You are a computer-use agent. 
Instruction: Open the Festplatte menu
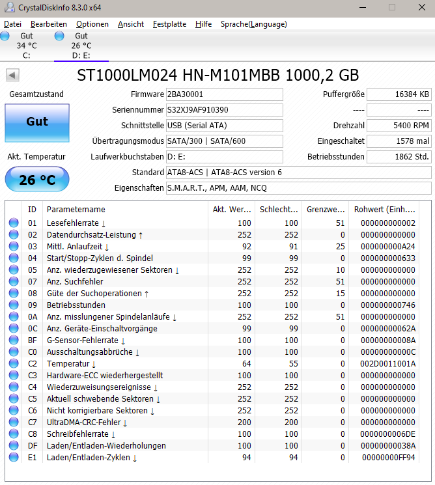[x=169, y=24]
